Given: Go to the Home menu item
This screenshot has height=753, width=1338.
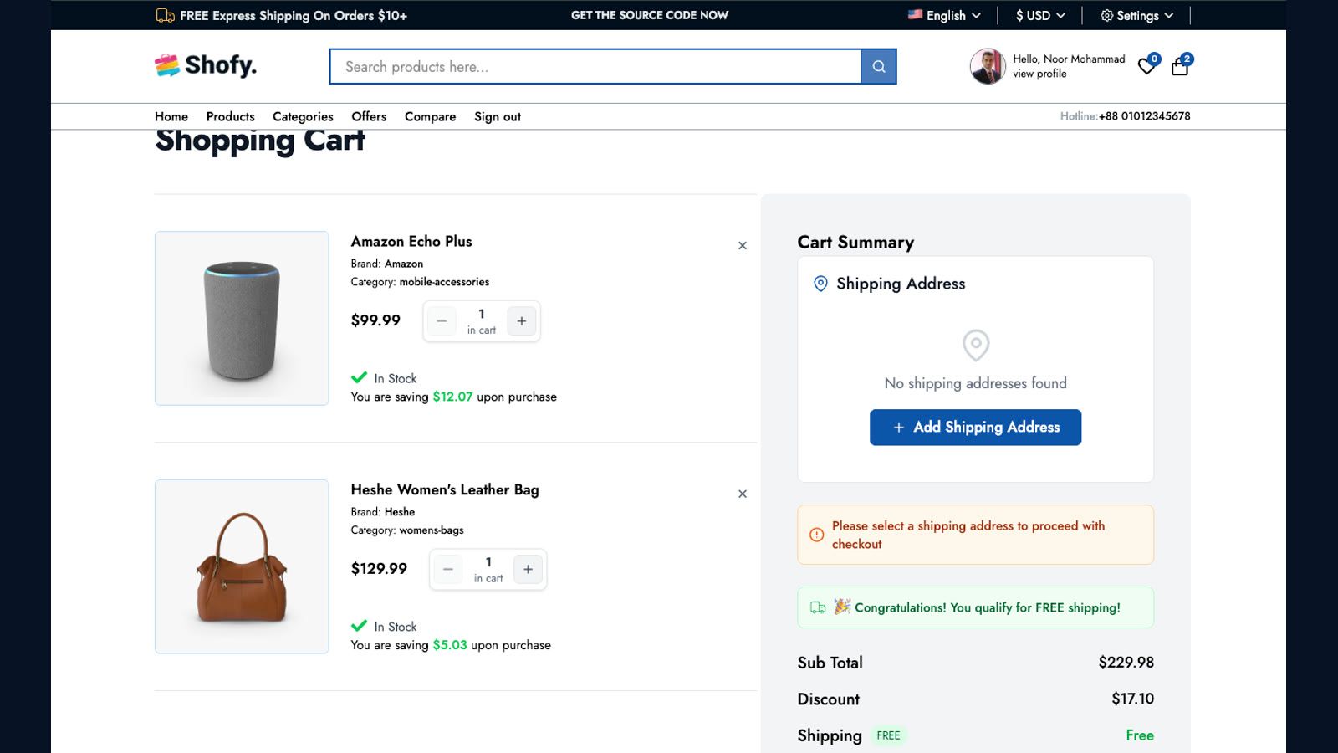Looking at the screenshot, I should pyautogui.click(x=171, y=116).
